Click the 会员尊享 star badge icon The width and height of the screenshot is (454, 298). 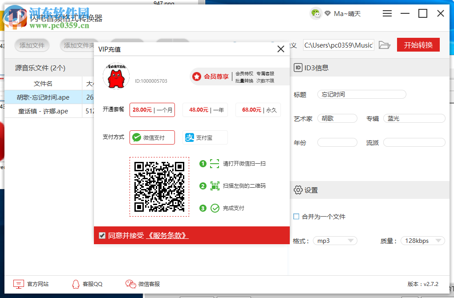tap(197, 77)
